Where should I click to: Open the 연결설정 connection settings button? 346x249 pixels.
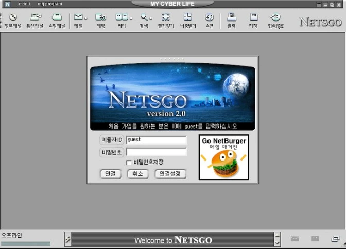(170, 174)
